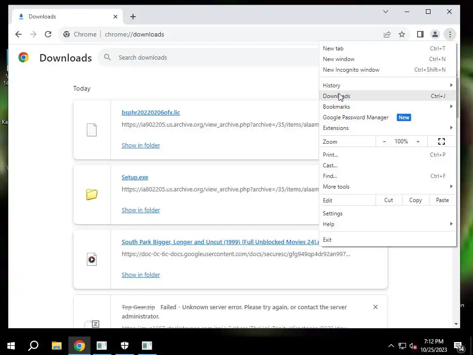Open the notification center icon
This screenshot has width=473, height=355.
pos(460,346)
